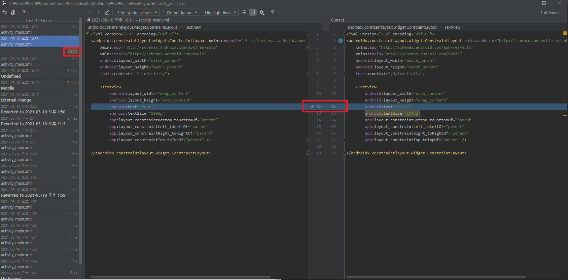Collapse fold marker at left pane line 3
This screenshot has width=568, height=280.
tap(308, 47)
